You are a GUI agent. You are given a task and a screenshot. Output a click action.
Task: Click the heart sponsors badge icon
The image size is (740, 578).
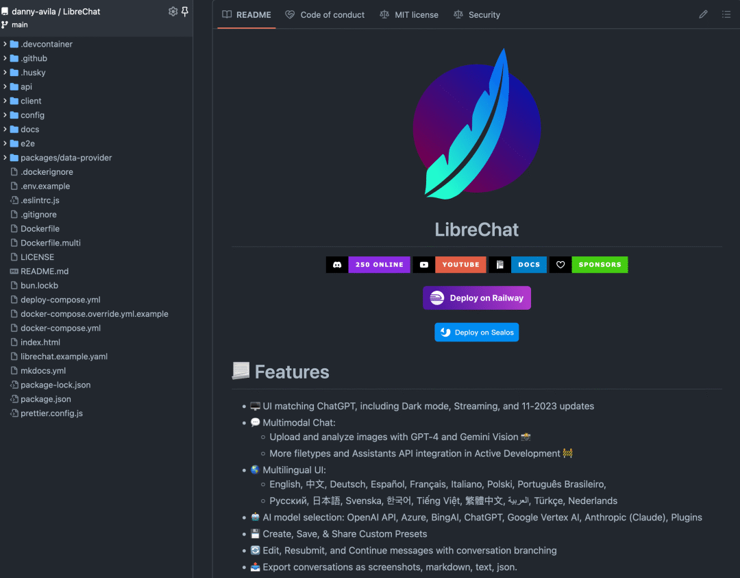click(x=560, y=265)
